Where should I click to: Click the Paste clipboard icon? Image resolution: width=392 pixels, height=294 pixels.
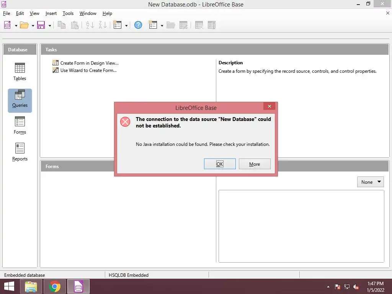click(75, 25)
